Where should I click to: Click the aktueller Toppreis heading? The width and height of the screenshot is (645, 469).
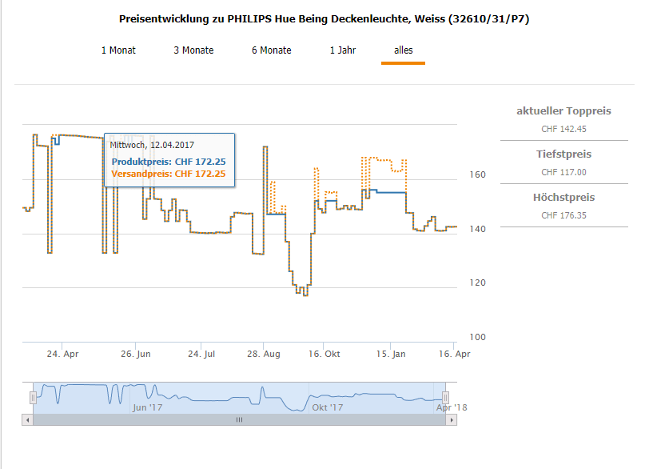pyautogui.click(x=564, y=110)
